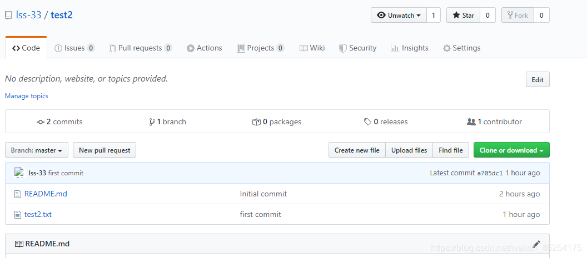This screenshot has height=258, width=587.
Task: View the stargazers count beside Star
Action: (487, 16)
